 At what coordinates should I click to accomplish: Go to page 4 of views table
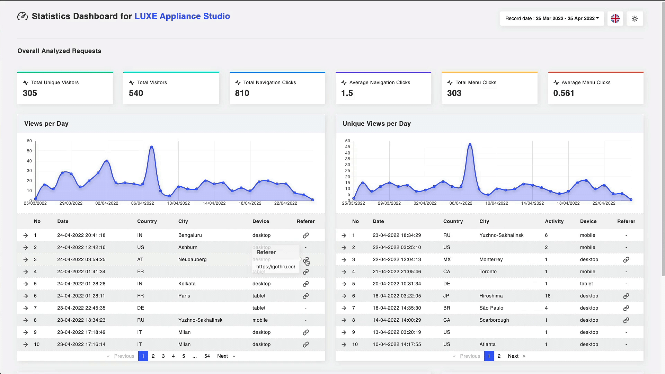[174, 356]
